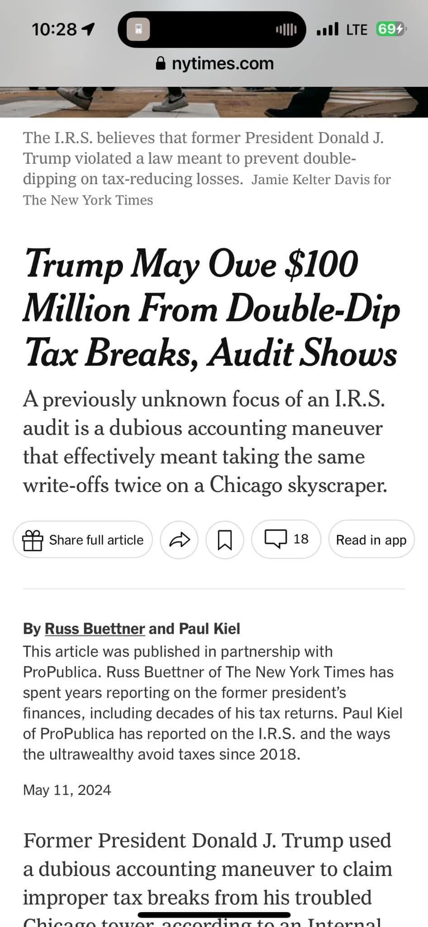Tap the cellular signal bars icon
The width and height of the screenshot is (428, 927).
328,29
